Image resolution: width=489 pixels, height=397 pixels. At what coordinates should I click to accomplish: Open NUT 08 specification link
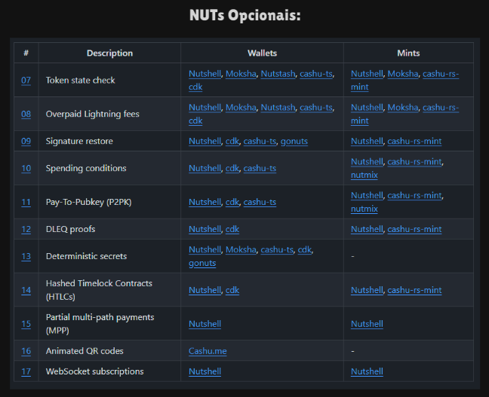(26, 114)
